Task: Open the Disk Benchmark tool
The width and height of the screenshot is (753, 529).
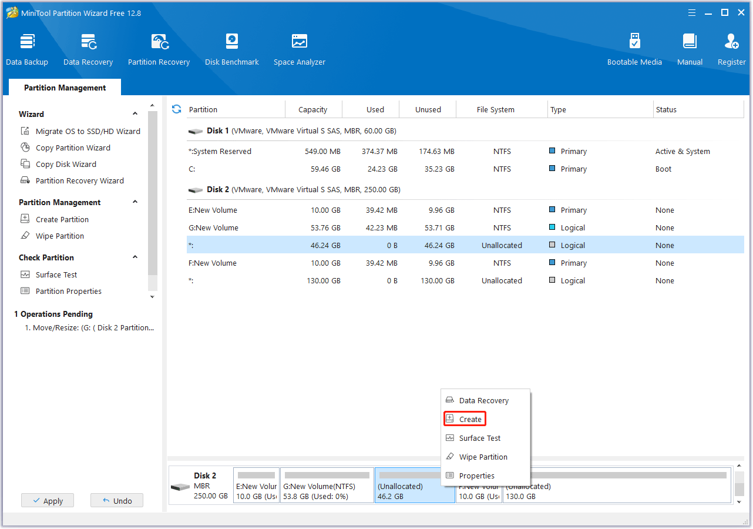Action: coord(232,50)
